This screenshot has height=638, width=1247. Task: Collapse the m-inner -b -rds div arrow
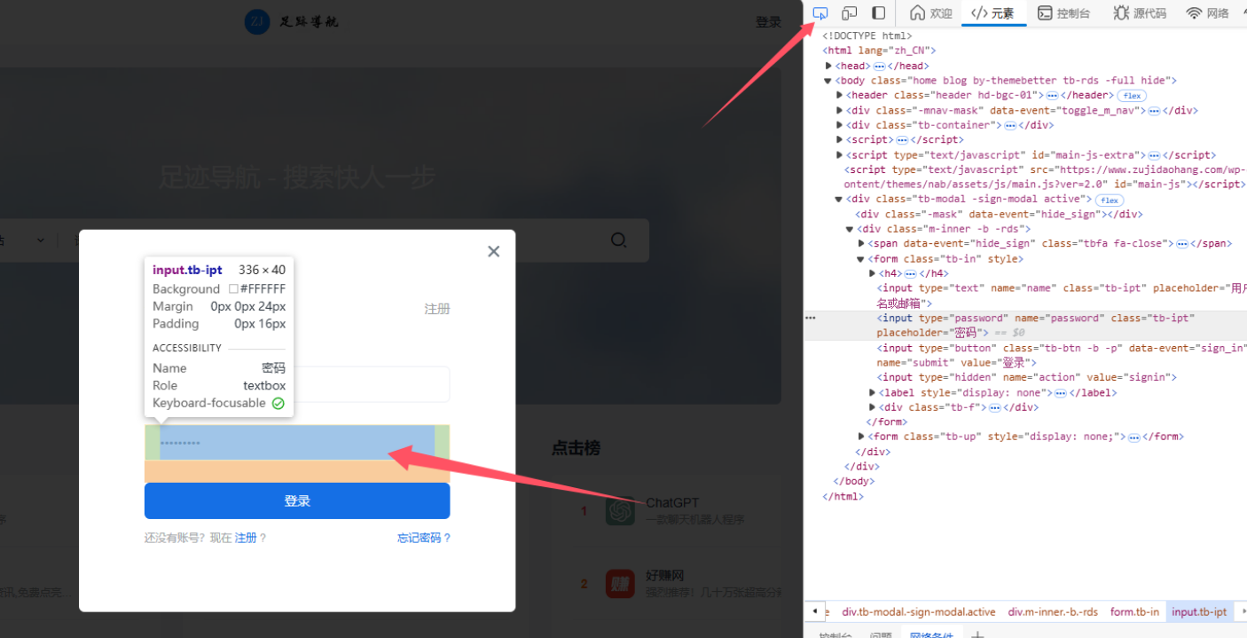[850, 229]
